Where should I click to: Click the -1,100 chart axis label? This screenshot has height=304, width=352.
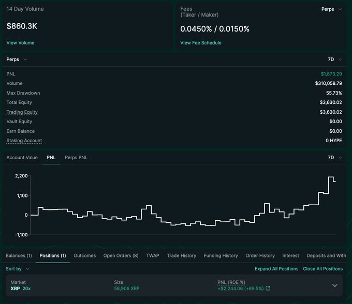[21, 235]
